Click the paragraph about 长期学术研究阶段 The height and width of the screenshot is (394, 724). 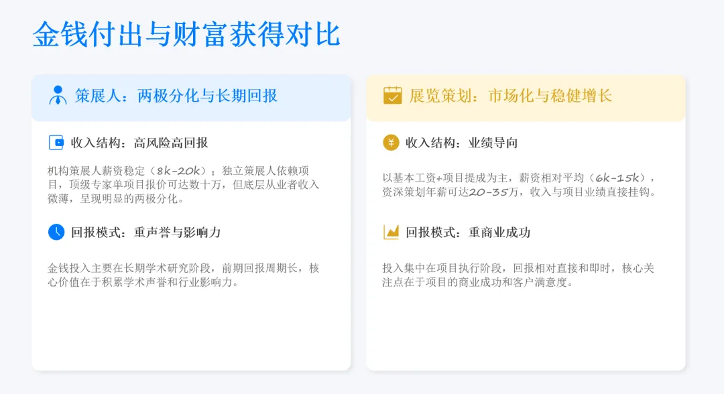(183, 275)
